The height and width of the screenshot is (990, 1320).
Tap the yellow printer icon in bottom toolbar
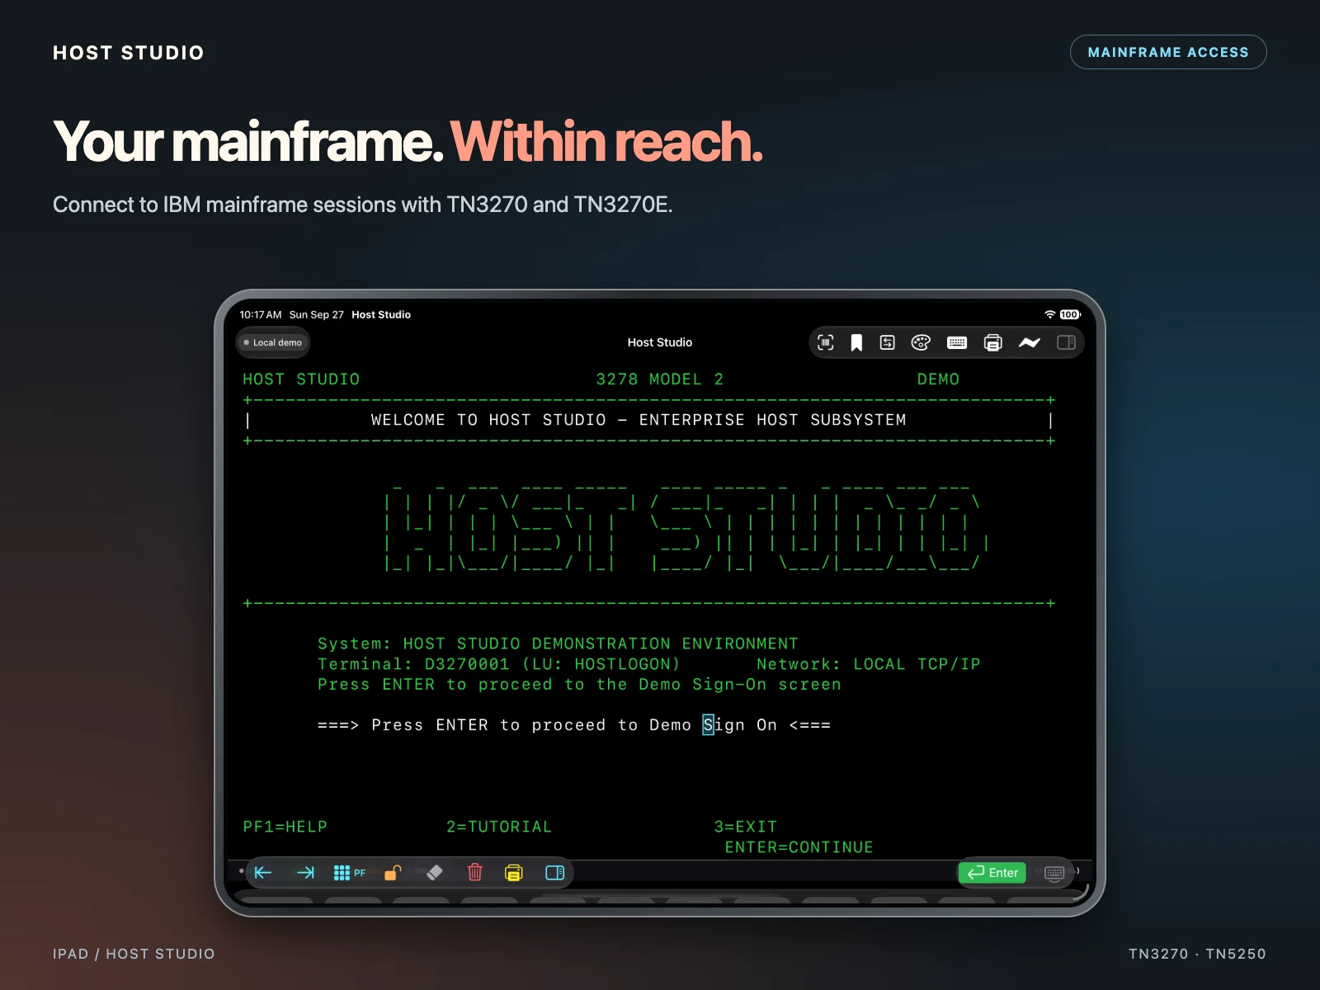point(513,873)
